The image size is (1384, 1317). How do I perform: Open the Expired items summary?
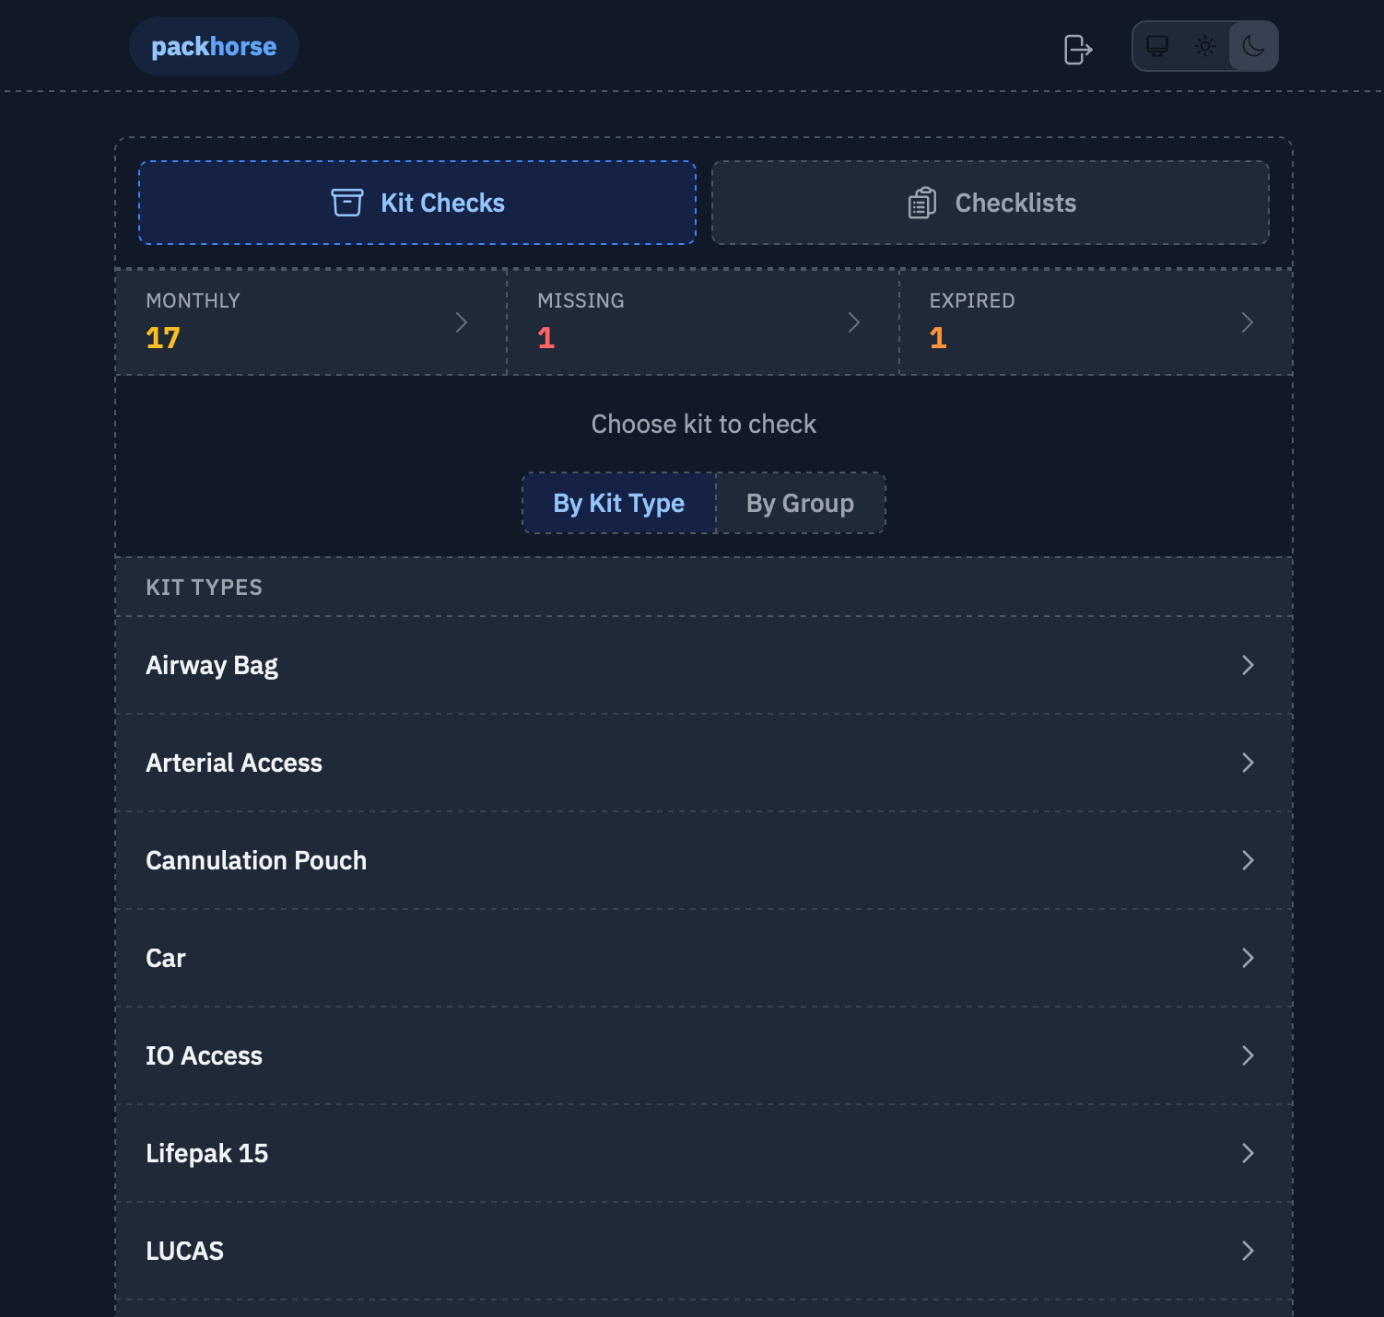(1094, 322)
